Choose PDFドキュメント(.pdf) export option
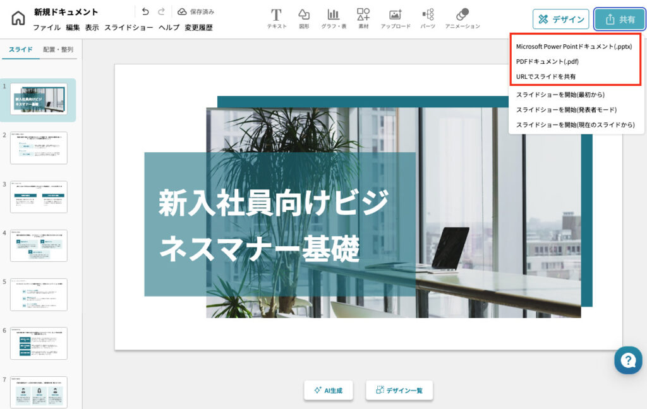 point(547,62)
